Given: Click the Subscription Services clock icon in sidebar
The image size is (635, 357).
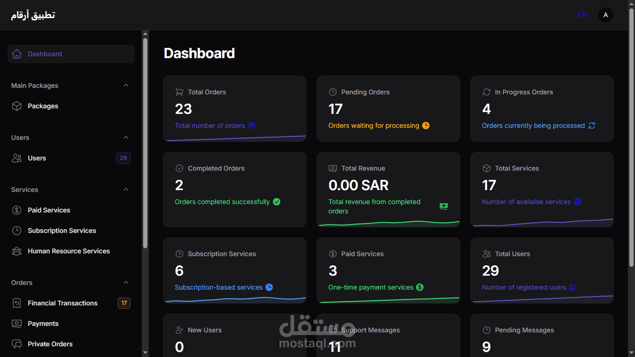Looking at the screenshot, I should (x=17, y=231).
